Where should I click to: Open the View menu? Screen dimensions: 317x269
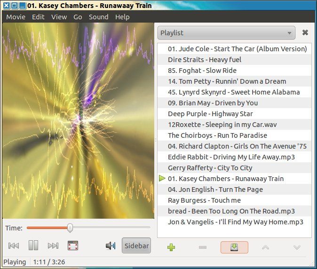tap(59, 17)
